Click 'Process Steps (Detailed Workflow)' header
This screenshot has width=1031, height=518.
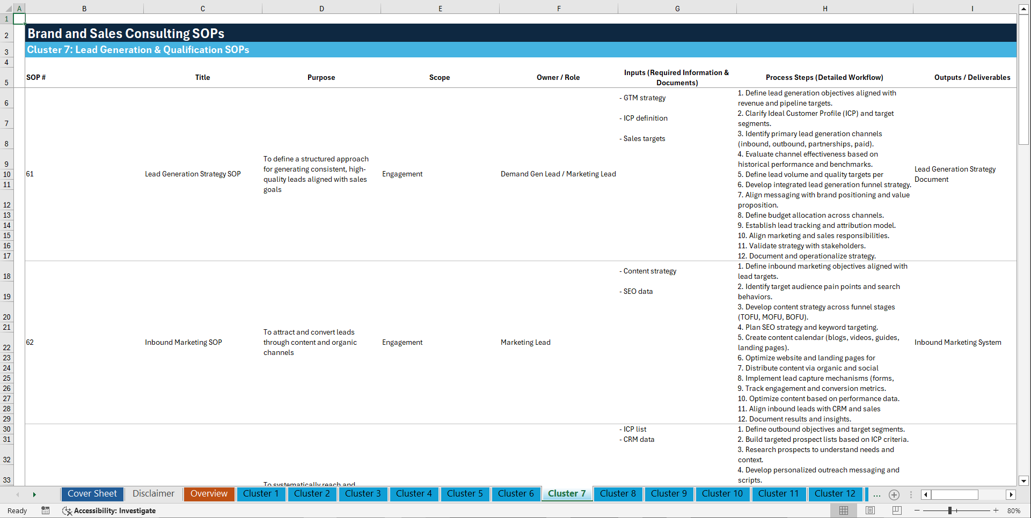(x=824, y=77)
